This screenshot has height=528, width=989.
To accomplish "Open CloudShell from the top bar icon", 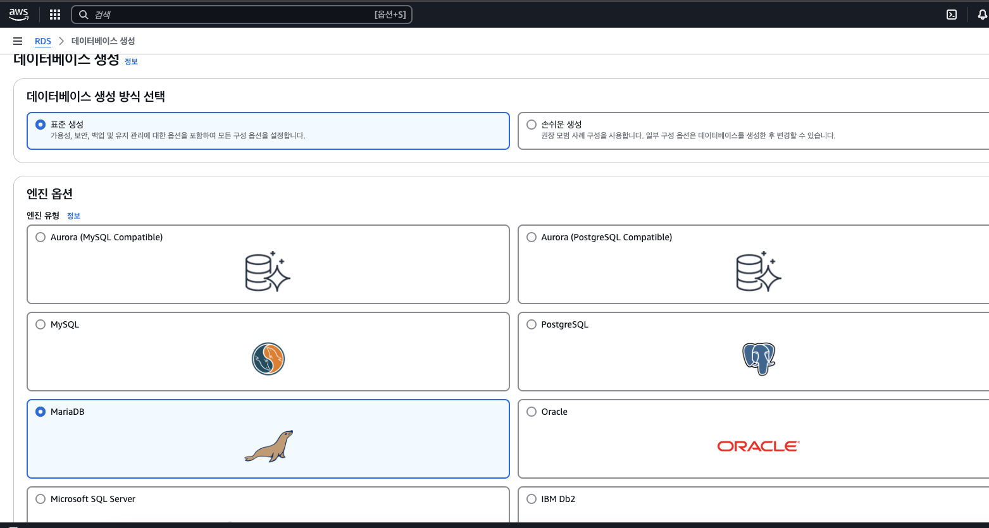I will click(x=951, y=14).
